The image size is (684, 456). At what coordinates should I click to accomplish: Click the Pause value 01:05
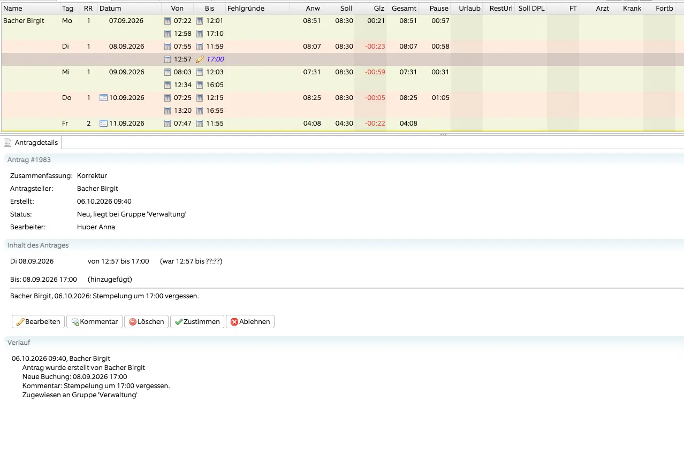coord(440,98)
